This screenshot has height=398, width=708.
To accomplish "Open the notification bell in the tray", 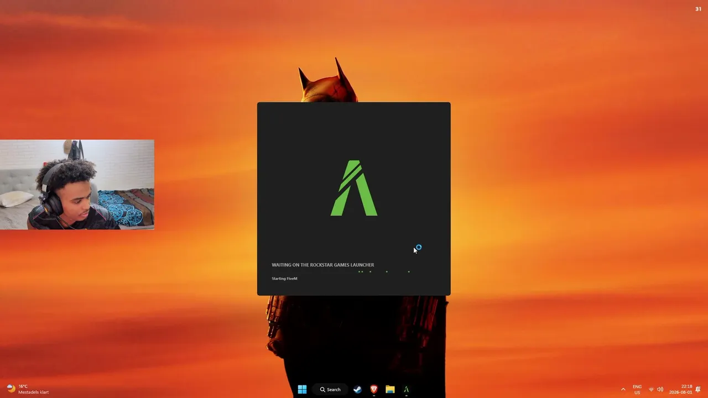I will click(698, 390).
